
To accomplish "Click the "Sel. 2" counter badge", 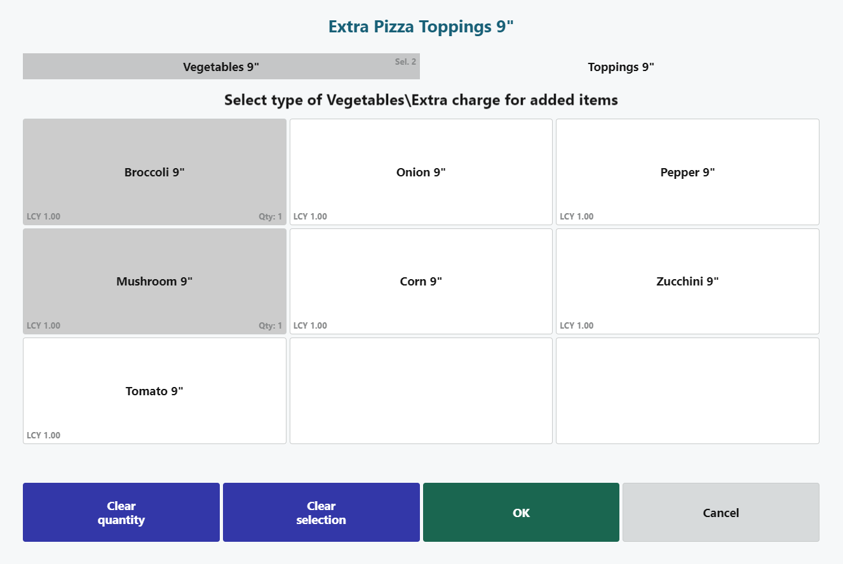I will [405, 62].
